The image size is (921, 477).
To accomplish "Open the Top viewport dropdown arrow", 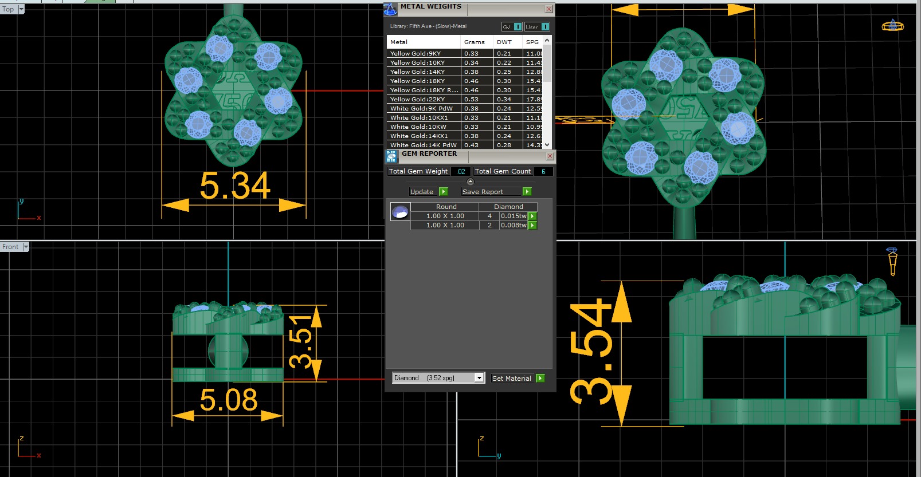I will point(22,9).
